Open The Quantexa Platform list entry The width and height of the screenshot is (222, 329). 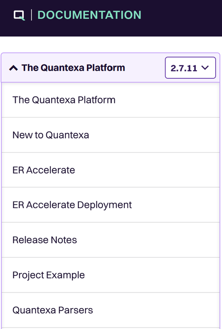[x=111, y=100]
